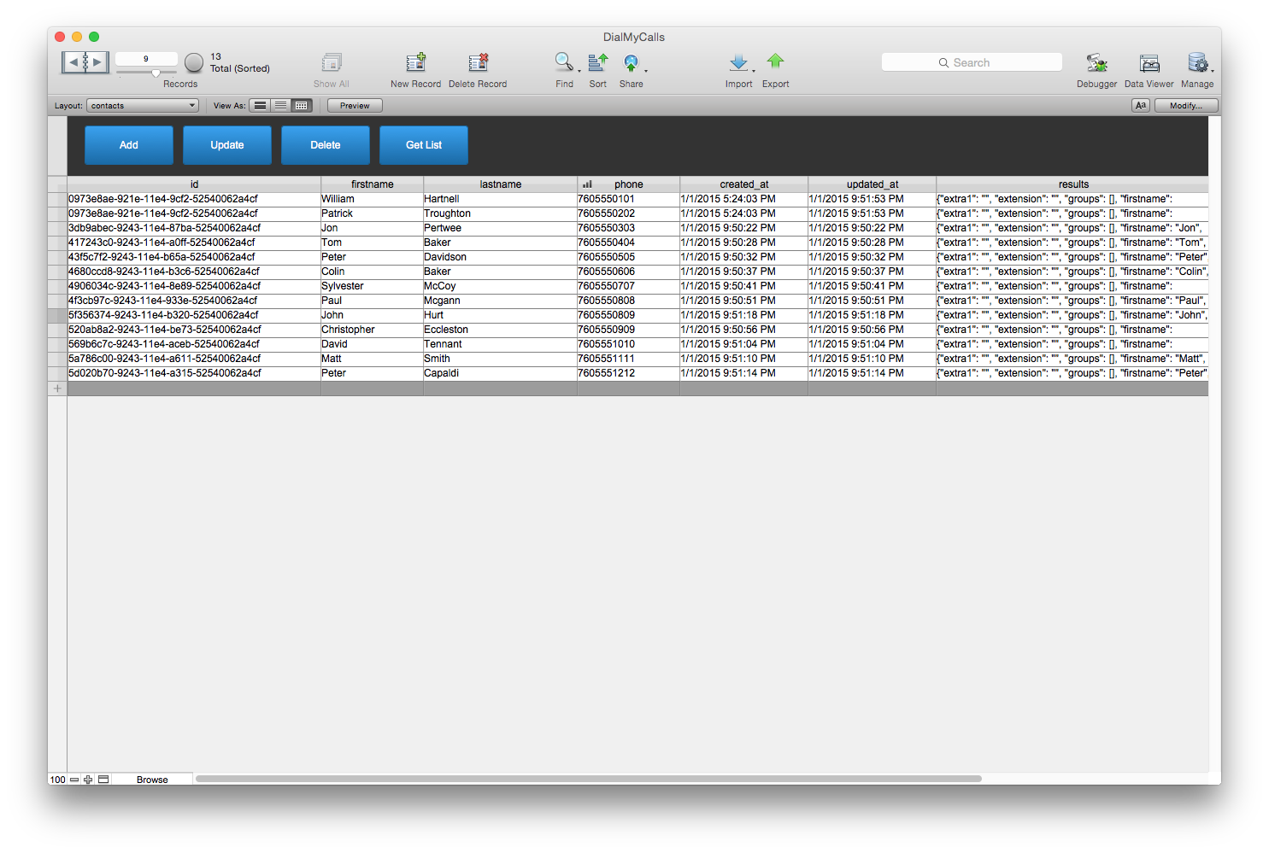Click in the Search field

tap(972, 62)
